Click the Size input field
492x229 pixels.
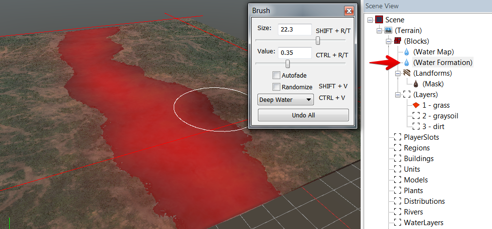[295, 30]
